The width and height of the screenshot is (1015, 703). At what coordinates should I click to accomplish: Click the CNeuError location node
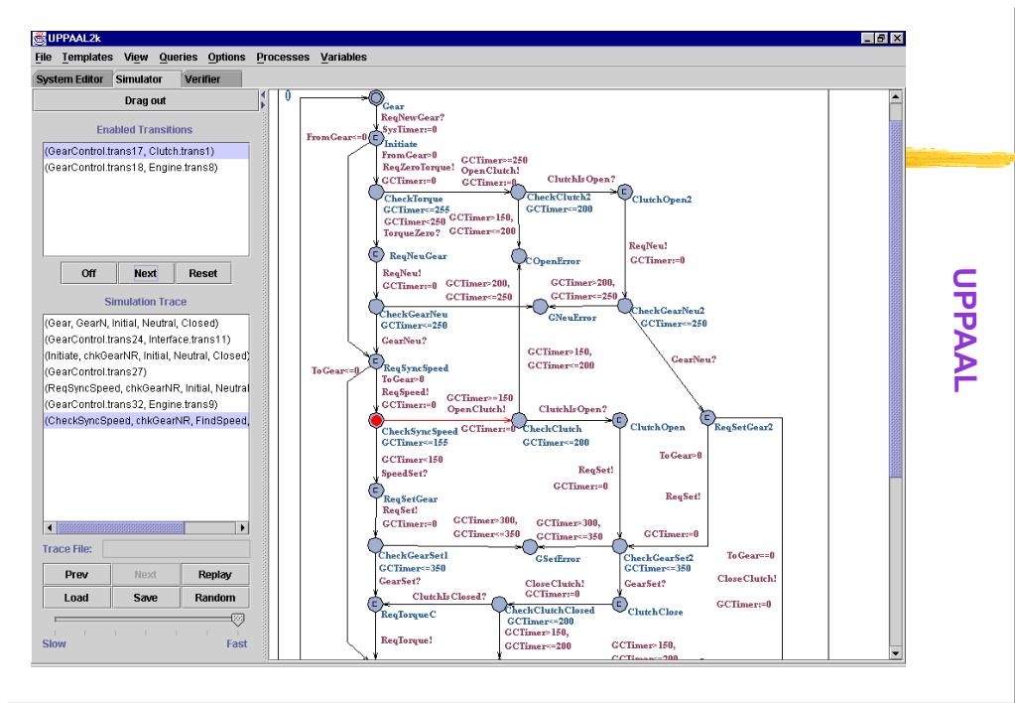tap(540, 307)
